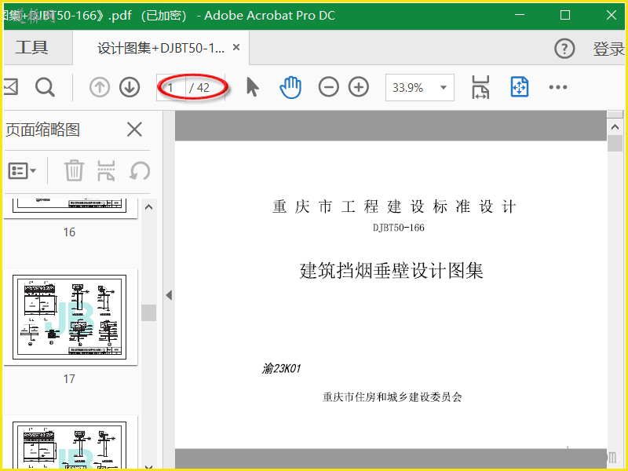The image size is (628, 471).
Task: Open the Help question mark icon
Action: 564,49
